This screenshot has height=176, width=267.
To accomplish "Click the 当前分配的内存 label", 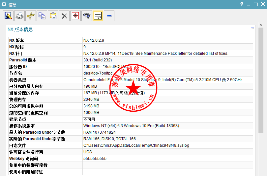I will [24, 93].
